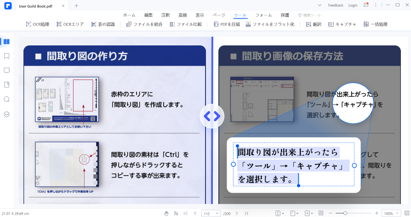Open the thumbnails panel in sidebar
Viewport: 411px width, 217px height.
pos(6,42)
